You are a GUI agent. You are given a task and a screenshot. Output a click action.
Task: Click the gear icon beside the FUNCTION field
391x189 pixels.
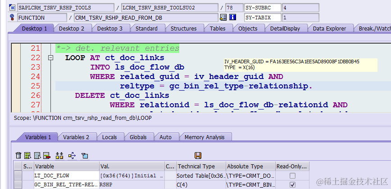click(x=12, y=18)
